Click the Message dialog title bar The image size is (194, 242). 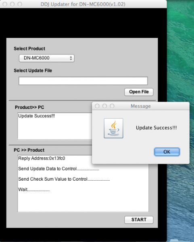point(141,106)
